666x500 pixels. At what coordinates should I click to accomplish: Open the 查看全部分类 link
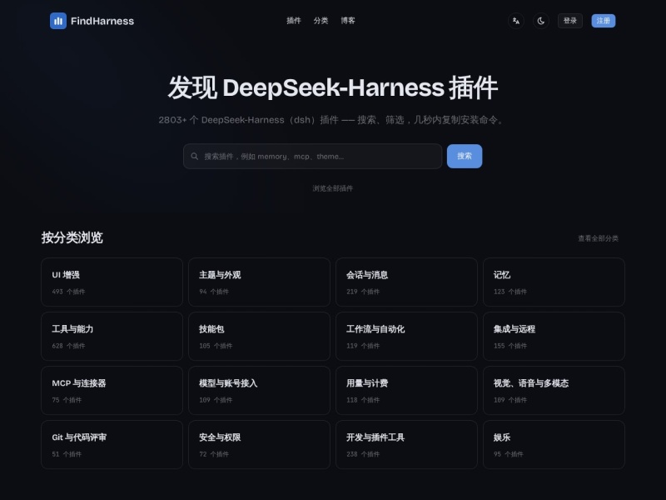[598, 238]
